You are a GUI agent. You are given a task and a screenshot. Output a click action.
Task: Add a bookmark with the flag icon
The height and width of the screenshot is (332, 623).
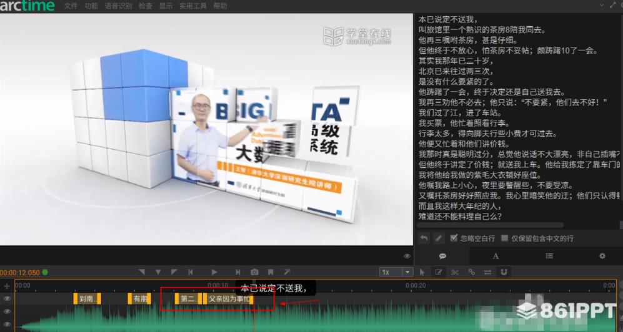271,272
